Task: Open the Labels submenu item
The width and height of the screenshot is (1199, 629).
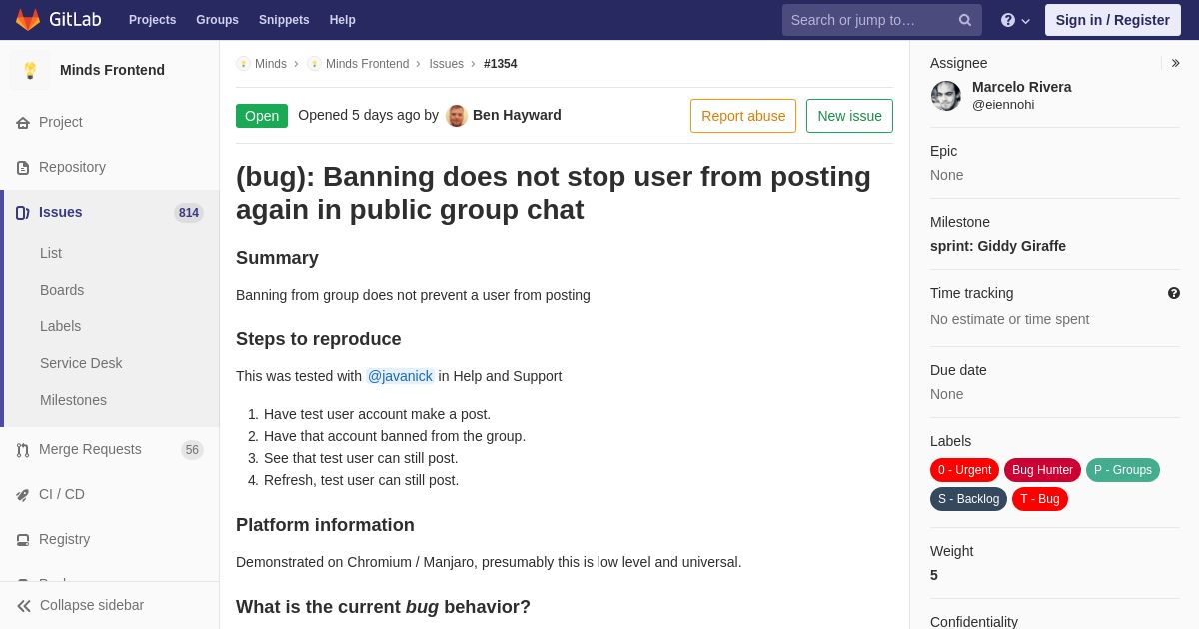Action: click(60, 326)
